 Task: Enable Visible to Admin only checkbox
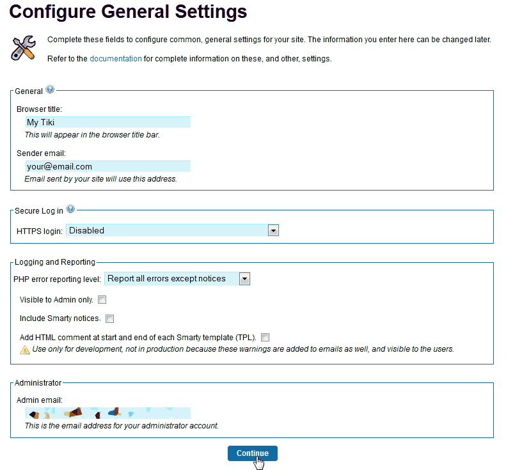tap(102, 300)
